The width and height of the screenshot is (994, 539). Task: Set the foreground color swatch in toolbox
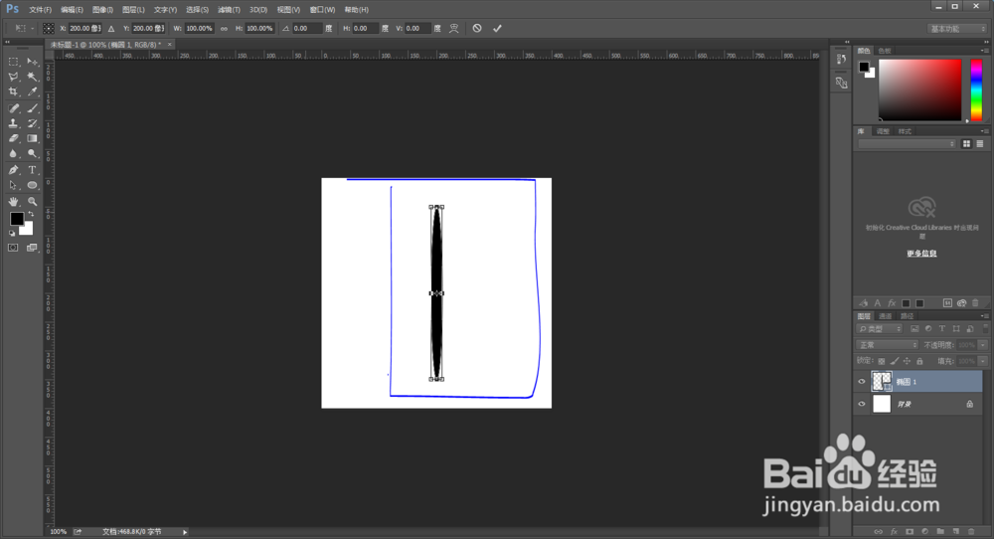coord(17,219)
